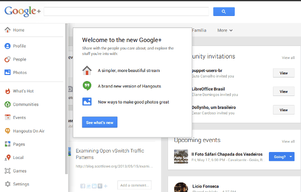View the LibreOffice Brasil invitation

click(283, 91)
